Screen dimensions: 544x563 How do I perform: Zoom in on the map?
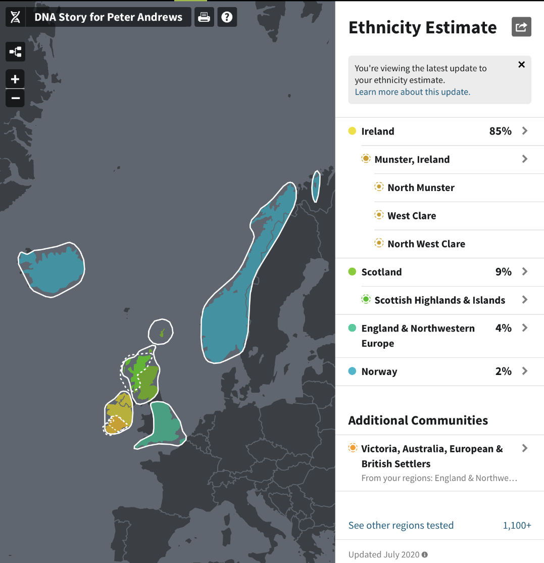[15, 79]
